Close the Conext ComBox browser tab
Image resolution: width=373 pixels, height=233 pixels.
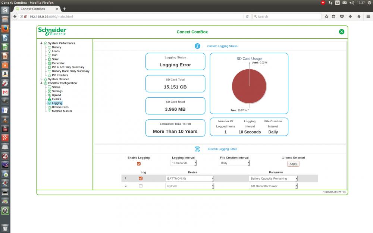click(57, 9)
